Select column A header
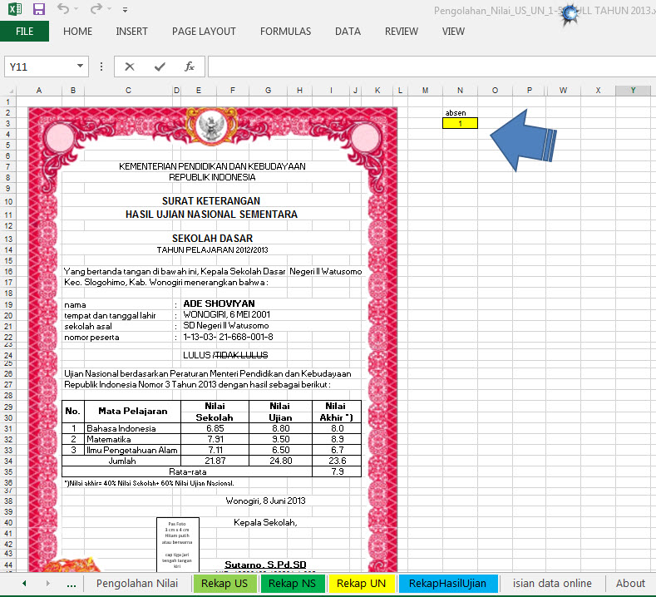The width and height of the screenshot is (656, 597). [39, 91]
